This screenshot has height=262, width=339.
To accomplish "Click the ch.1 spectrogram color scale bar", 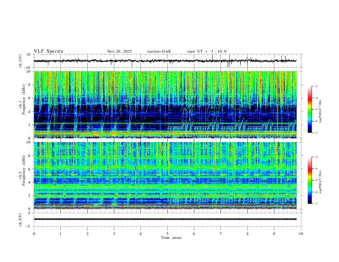I will pos(310,110).
